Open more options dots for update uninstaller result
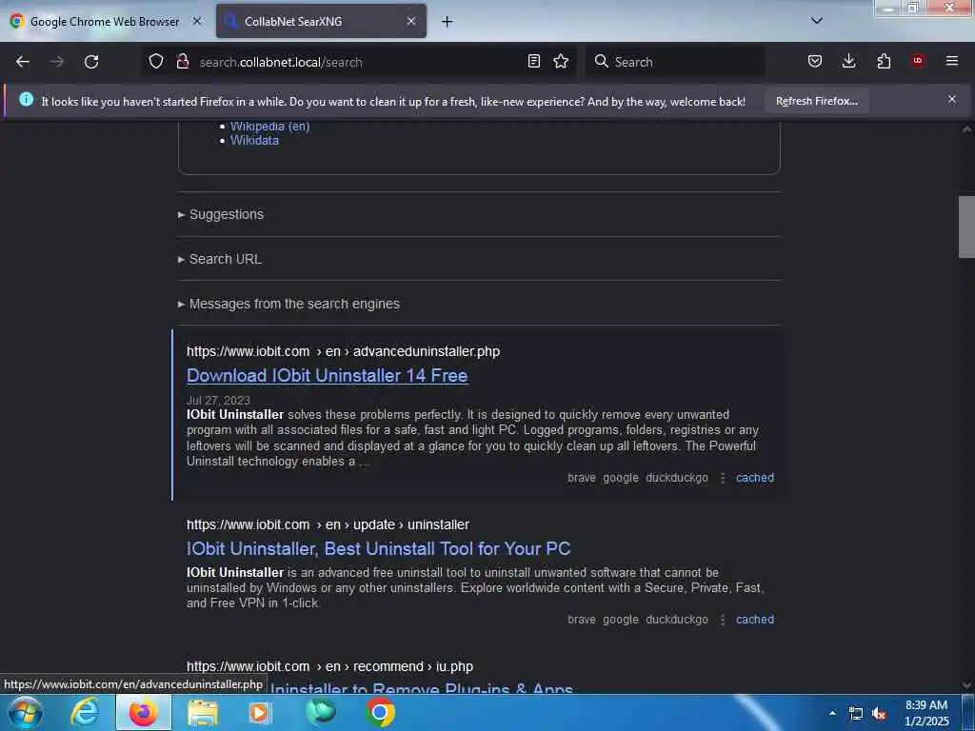This screenshot has width=975, height=731. (x=723, y=620)
